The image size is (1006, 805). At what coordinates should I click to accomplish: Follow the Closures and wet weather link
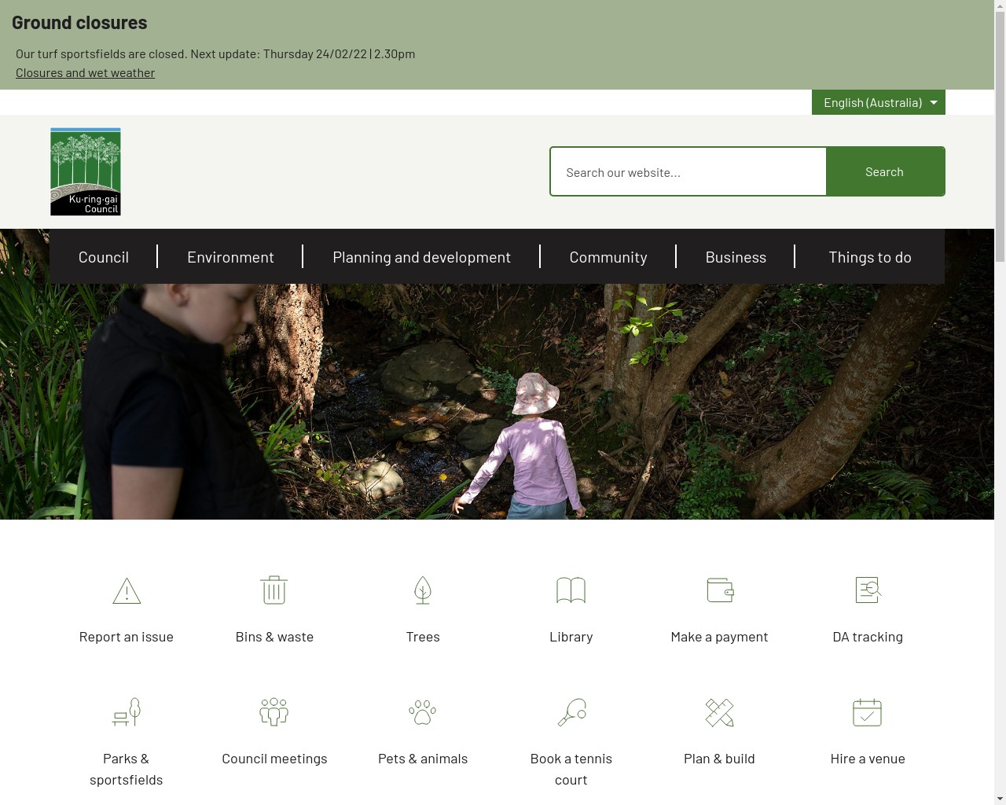coord(85,72)
